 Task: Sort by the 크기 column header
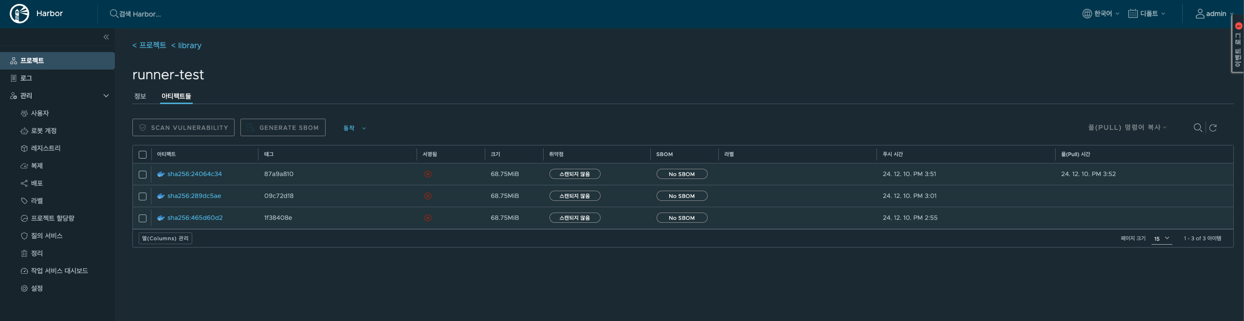pos(495,154)
